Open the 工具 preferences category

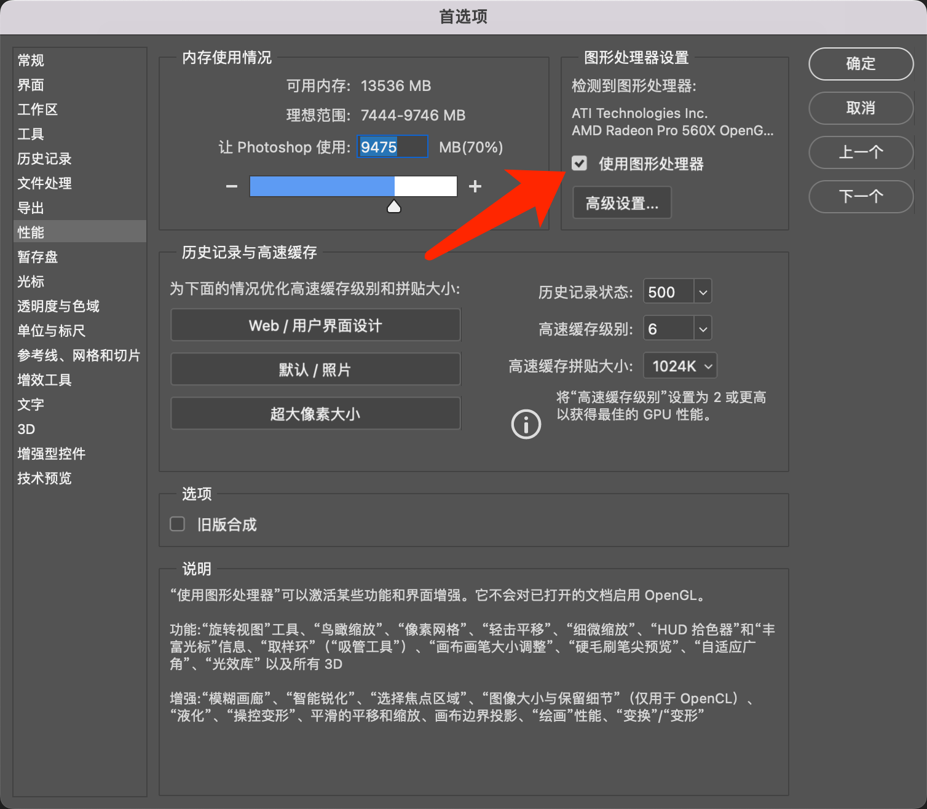pos(80,134)
